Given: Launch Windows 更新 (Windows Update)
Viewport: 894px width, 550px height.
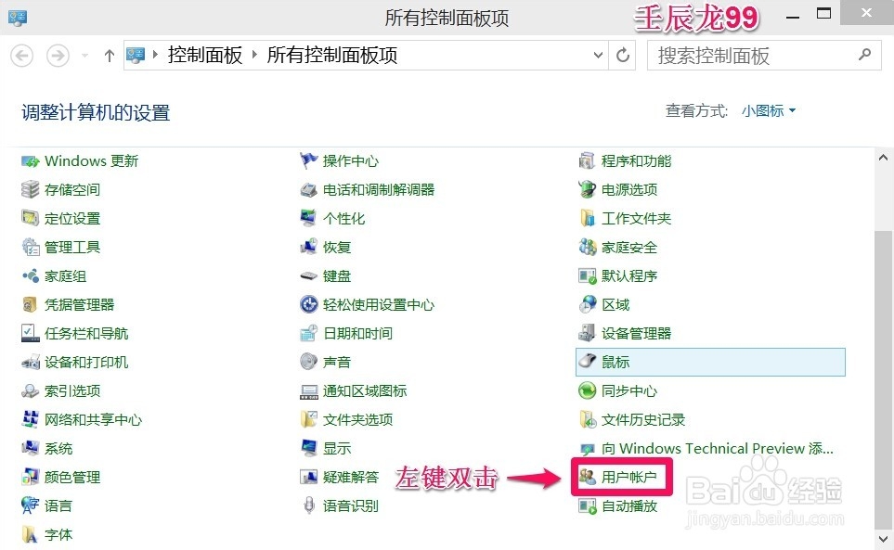Looking at the screenshot, I should (x=90, y=160).
